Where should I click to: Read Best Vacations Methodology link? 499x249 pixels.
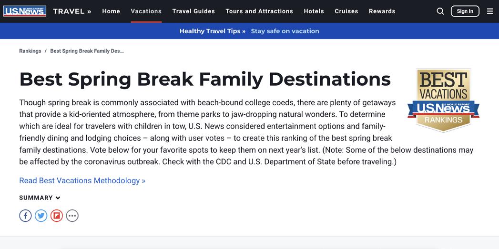point(82,180)
